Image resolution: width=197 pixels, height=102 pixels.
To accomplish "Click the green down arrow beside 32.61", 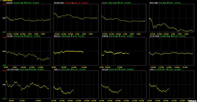I will pyautogui.click(x=119, y=36).
